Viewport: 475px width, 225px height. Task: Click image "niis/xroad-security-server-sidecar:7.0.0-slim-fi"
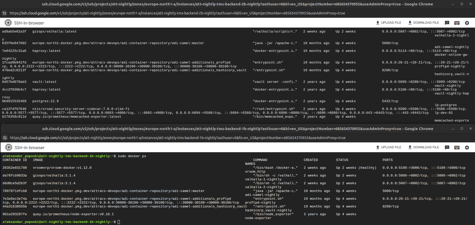[81, 109]
